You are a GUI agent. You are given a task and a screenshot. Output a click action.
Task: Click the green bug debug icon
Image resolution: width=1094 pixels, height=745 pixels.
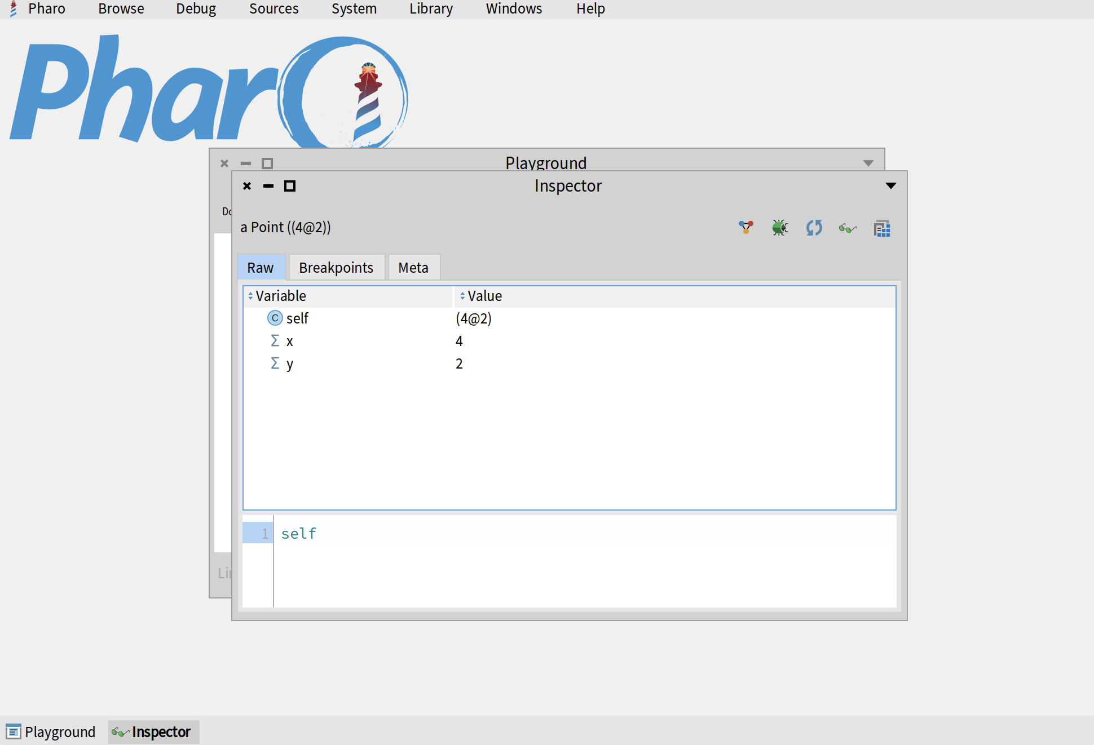tap(780, 228)
